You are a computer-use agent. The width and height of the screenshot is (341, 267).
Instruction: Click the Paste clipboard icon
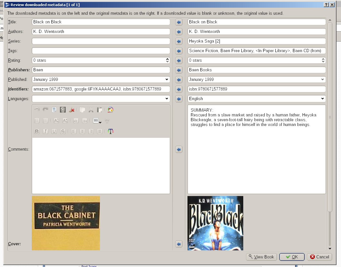click(100, 110)
